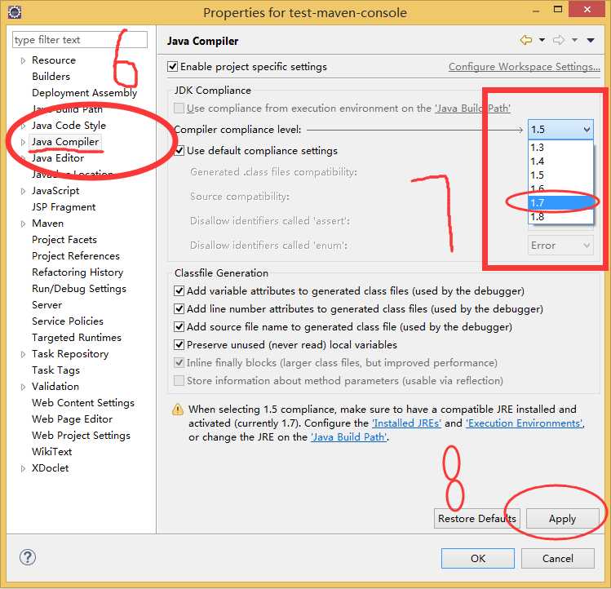Click the forward navigation arrow icon

(559, 40)
